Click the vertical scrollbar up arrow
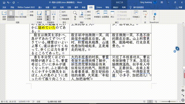 tap(184, 25)
